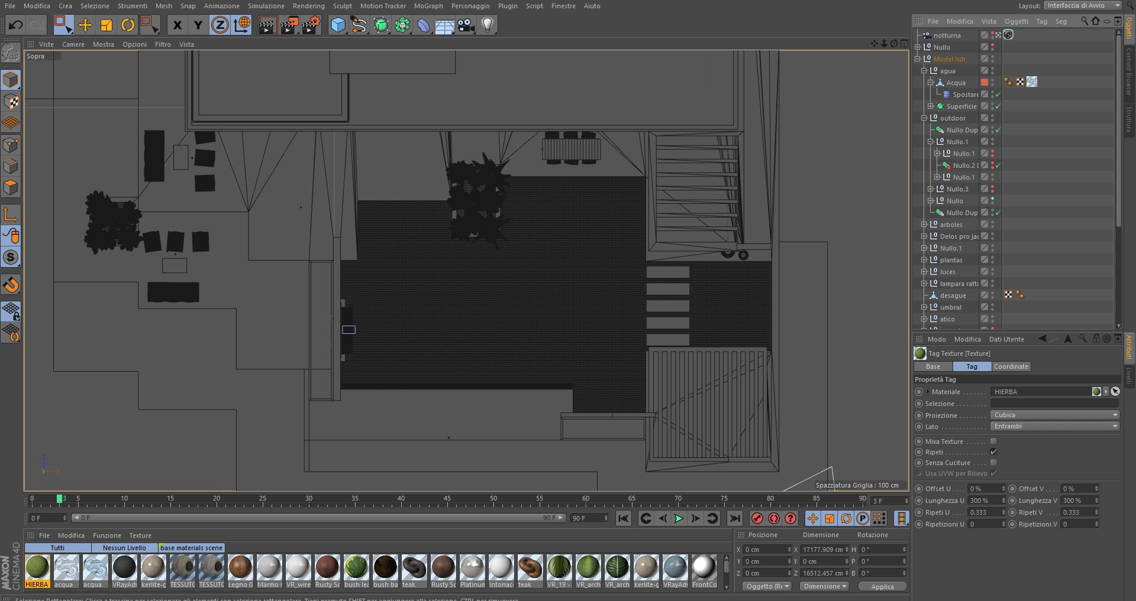The width and height of the screenshot is (1136, 601).
Task: Switch to the Coordinate tab
Action: pos(1011,366)
